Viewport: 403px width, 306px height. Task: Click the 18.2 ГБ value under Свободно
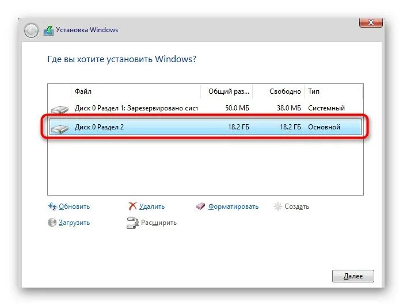click(290, 127)
